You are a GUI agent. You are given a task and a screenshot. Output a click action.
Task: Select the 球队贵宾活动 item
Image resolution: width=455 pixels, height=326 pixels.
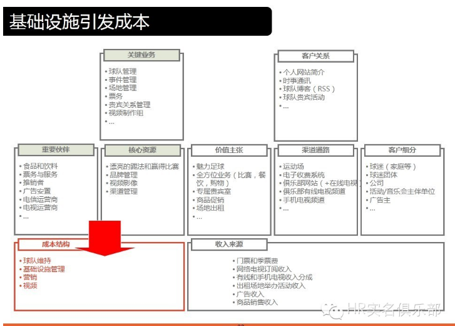[304, 97]
